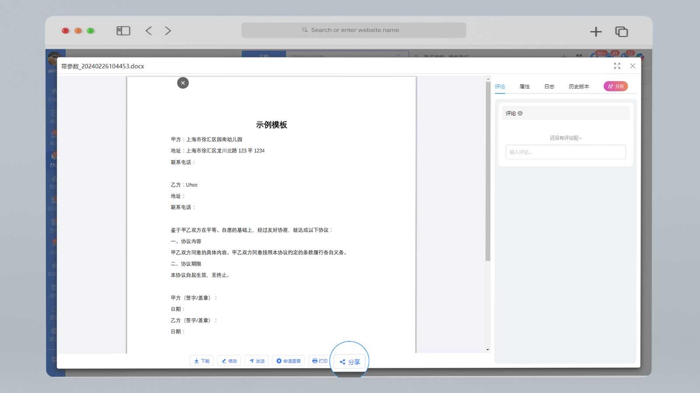Click the 打印 printer icon
The width and height of the screenshot is (700, 393).
pyautogui.click(x=315, y=361)
